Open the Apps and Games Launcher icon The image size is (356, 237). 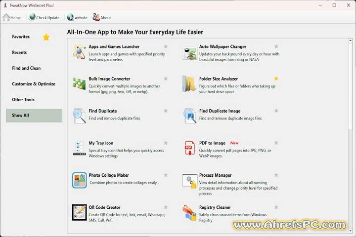(x=79, y=52)
